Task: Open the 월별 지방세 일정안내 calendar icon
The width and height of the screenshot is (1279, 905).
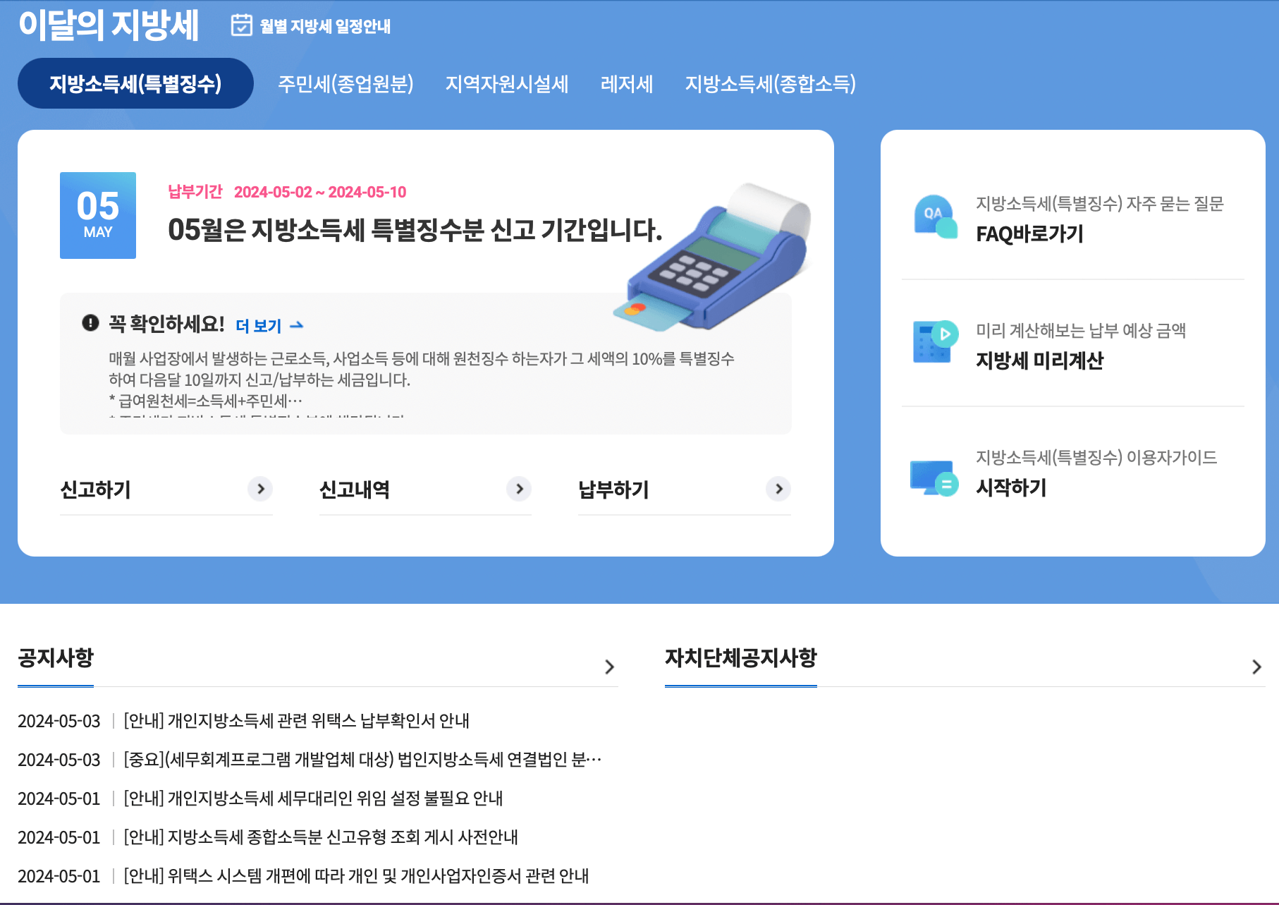Action: pos(243,26)
